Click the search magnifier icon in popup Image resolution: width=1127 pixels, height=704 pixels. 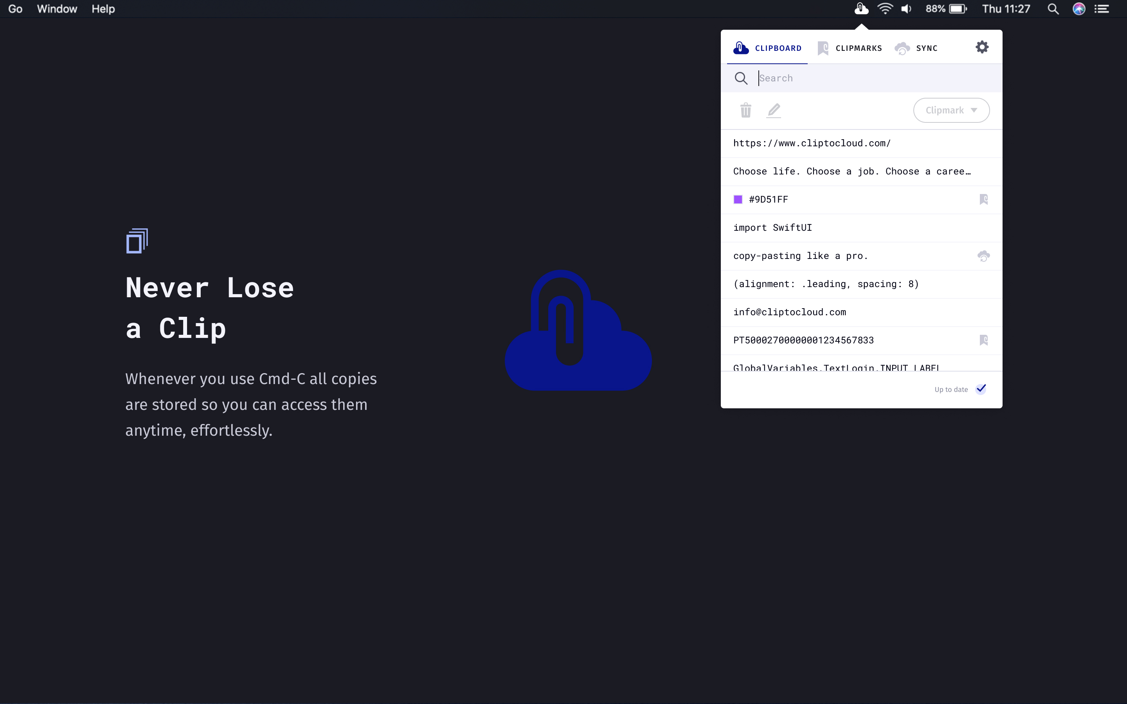tap(741, 78)
